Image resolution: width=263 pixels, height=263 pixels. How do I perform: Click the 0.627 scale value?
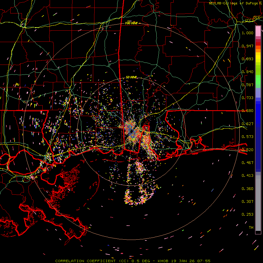tap(248, 124)
